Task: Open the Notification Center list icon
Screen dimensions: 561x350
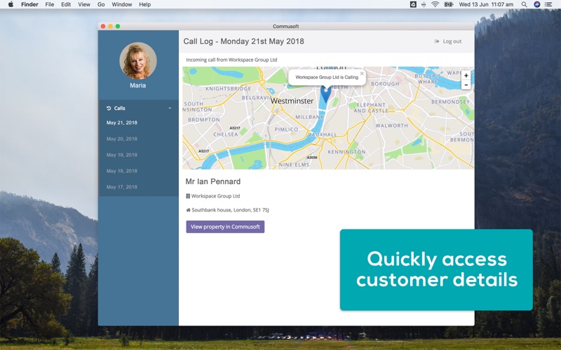Action: (x=548, y=4)
